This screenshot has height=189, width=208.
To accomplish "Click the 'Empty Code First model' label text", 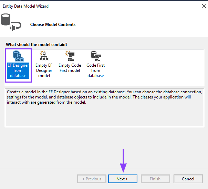I will (70, 68).
